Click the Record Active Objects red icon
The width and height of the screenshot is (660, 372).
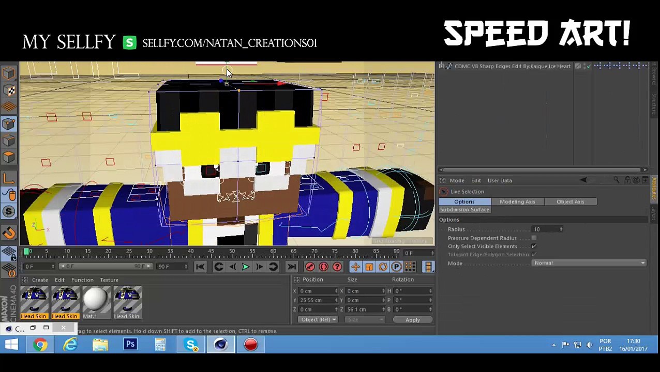pyautogui.click(x=310, y=267)
